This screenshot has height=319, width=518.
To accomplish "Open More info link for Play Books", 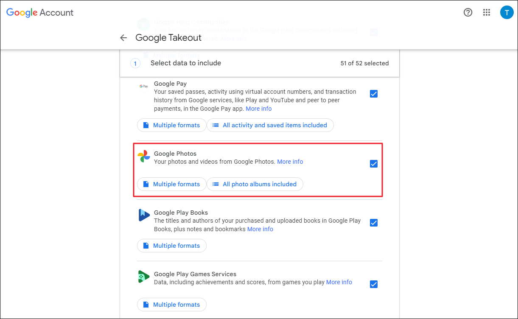I will point(260,229).
